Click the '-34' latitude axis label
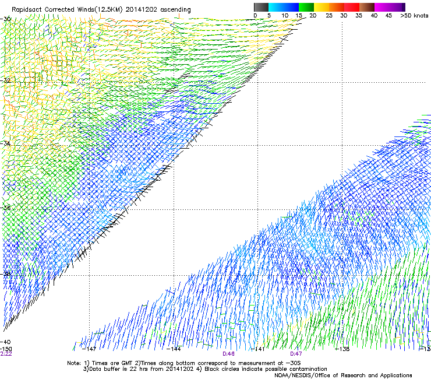This screenshot has height=379, width=431. (x=5, y=143)
